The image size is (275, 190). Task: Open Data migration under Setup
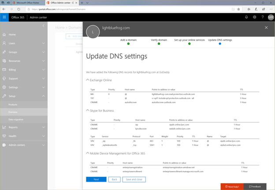point(16,120)
